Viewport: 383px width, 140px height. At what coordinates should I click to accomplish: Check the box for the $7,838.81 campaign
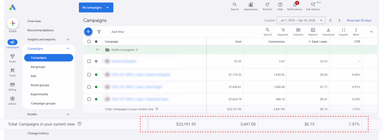89,87
